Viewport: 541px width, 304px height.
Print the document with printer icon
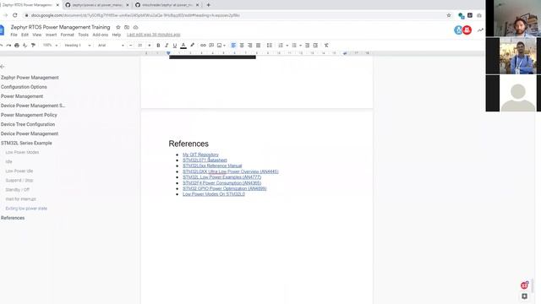pyautogui.click(x=17, y=45)
